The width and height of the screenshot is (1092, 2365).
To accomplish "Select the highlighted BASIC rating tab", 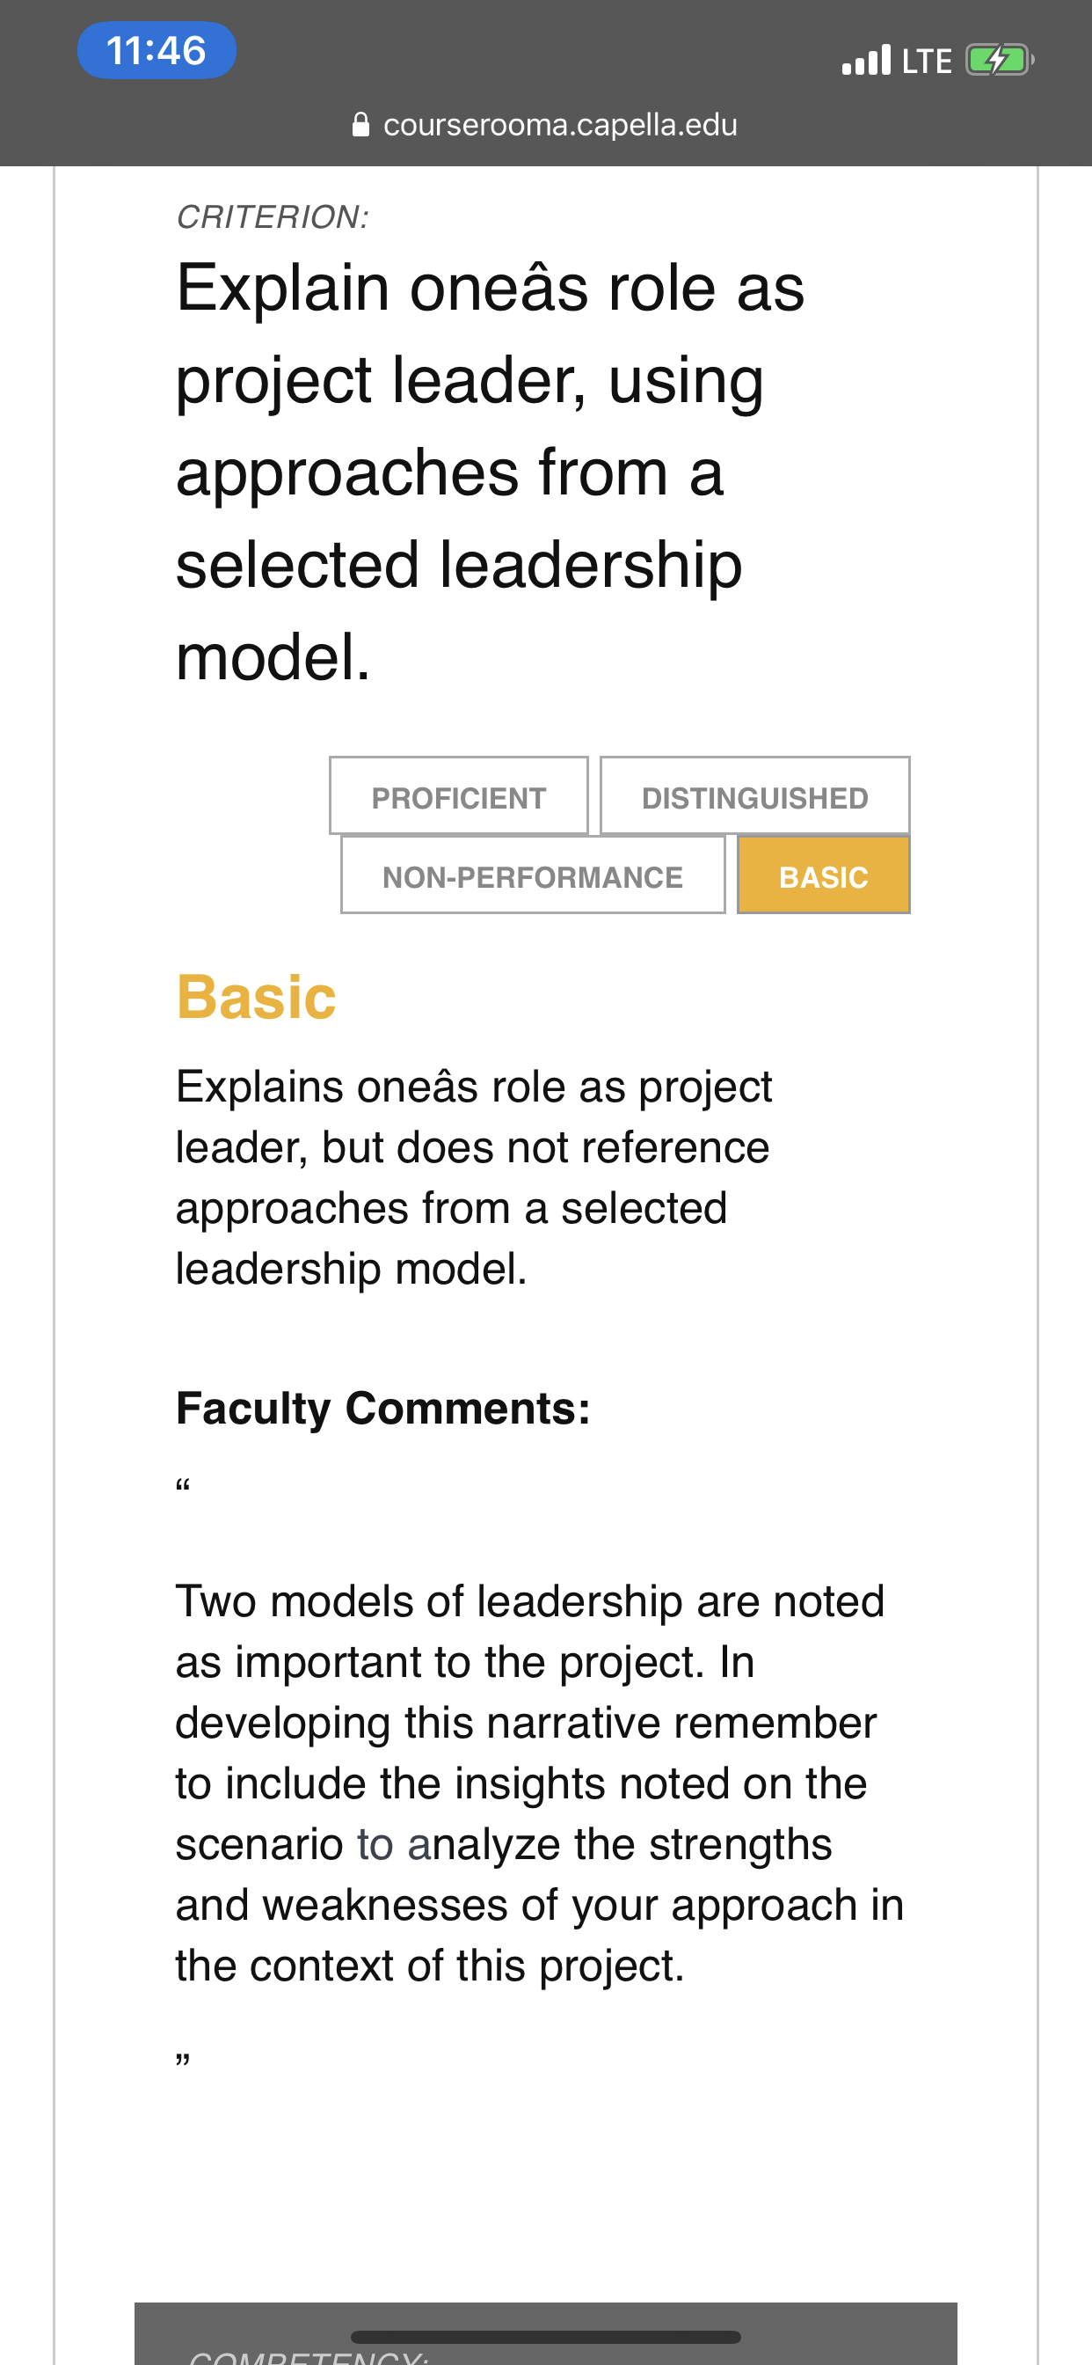I will tap(823, 875).
